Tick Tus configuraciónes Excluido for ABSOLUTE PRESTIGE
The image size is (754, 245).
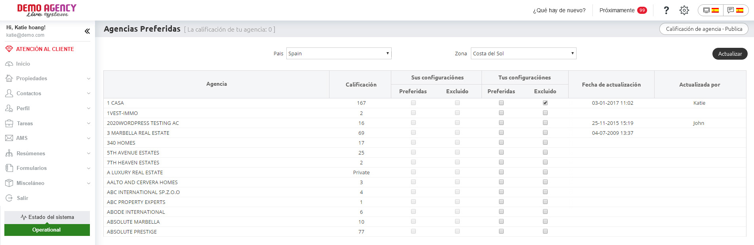point(545,231)
